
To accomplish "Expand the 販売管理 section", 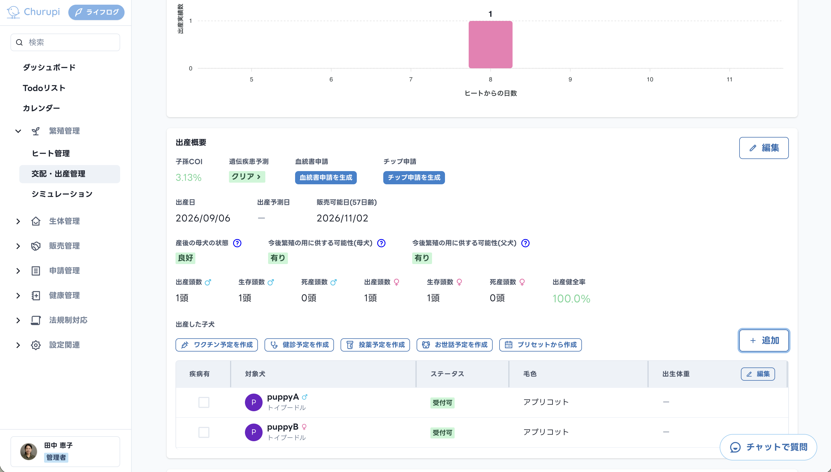I will [x=18, y=246].
